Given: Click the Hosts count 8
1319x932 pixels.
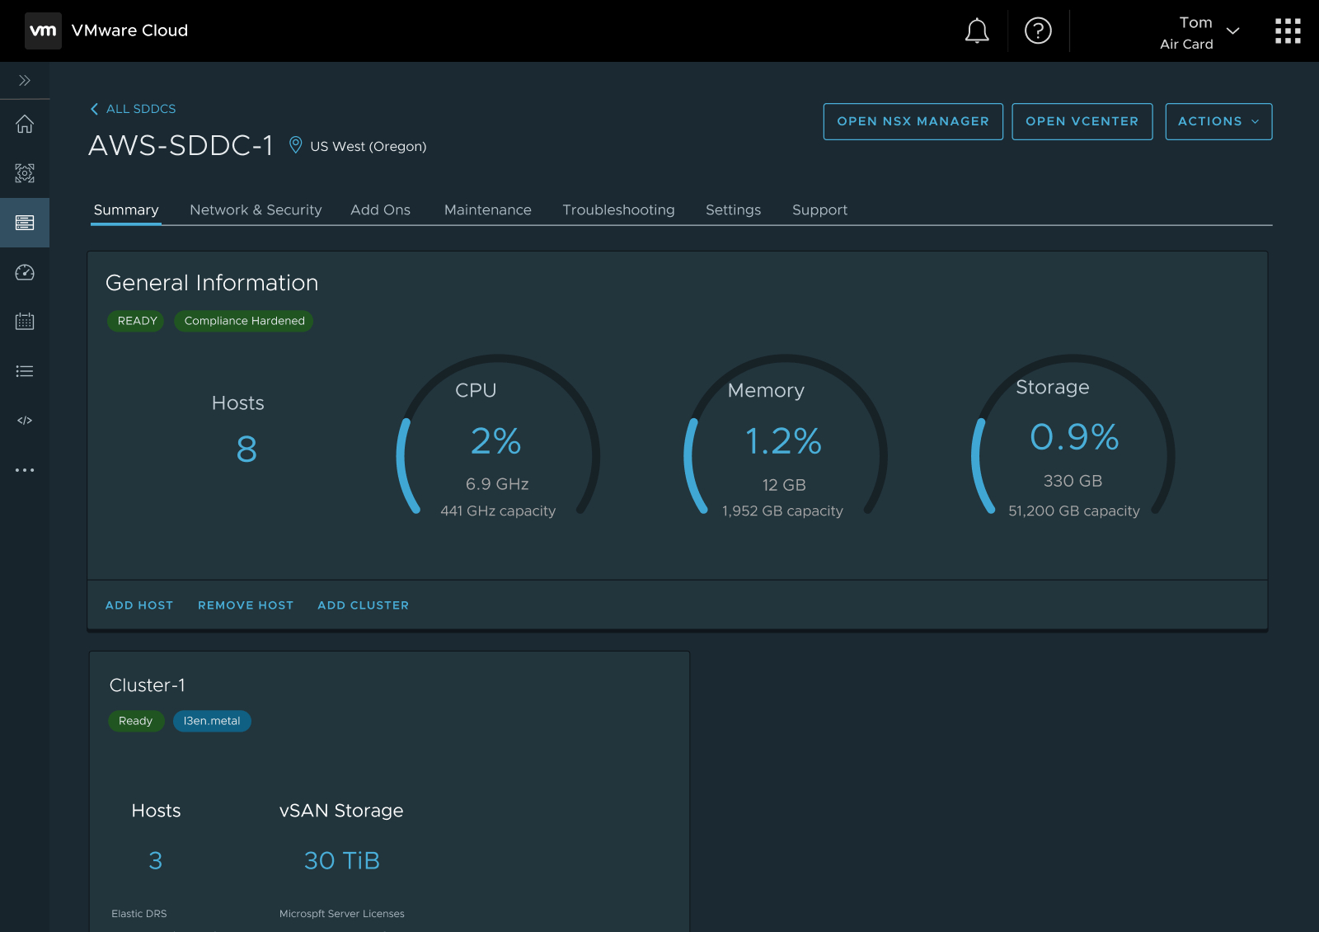Looking at the screenshot, I should [x=246, y=450].
